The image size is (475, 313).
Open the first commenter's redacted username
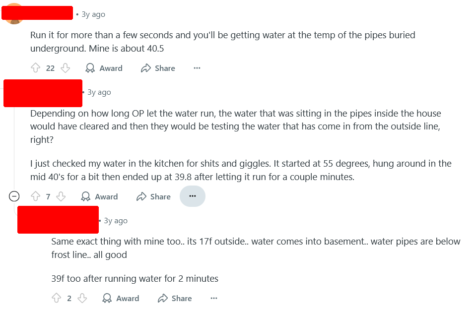37,13
